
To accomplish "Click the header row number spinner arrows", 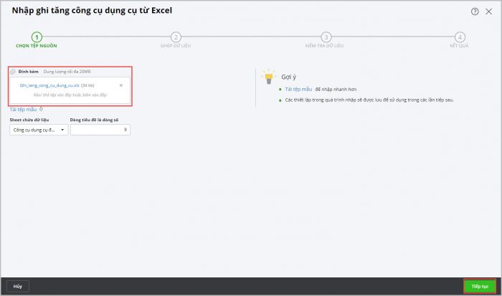I will [x=126, y=130].
